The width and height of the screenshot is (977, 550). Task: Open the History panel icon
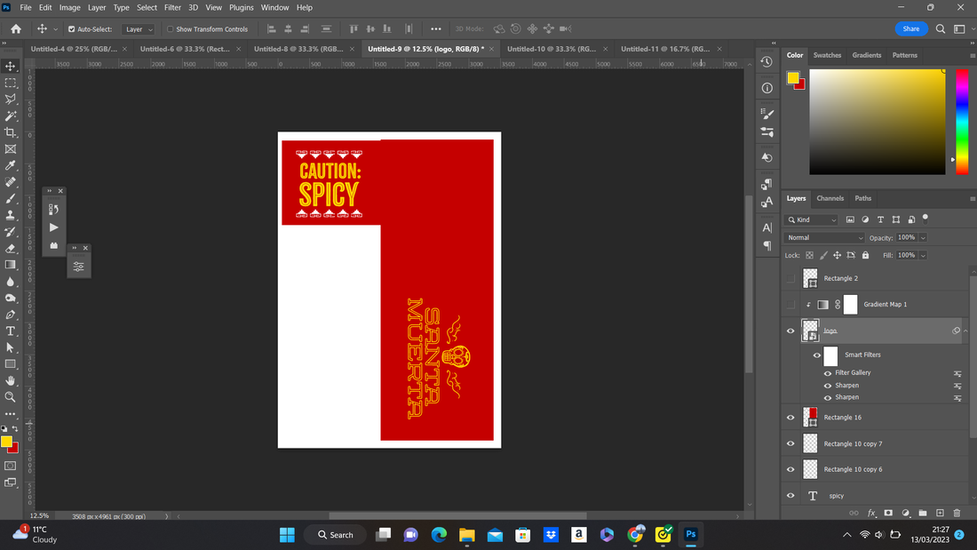pos(767,61)
